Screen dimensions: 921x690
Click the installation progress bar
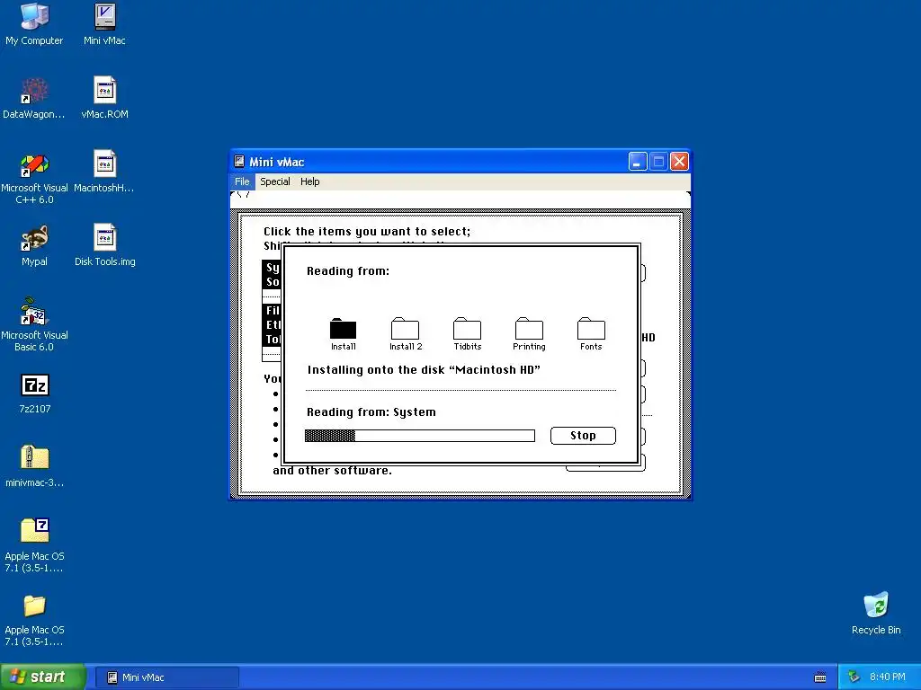click(419, 436)
